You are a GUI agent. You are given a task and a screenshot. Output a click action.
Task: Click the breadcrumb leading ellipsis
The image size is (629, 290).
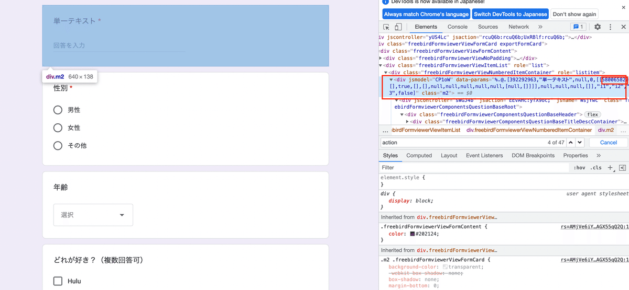[x=385, y=130]
